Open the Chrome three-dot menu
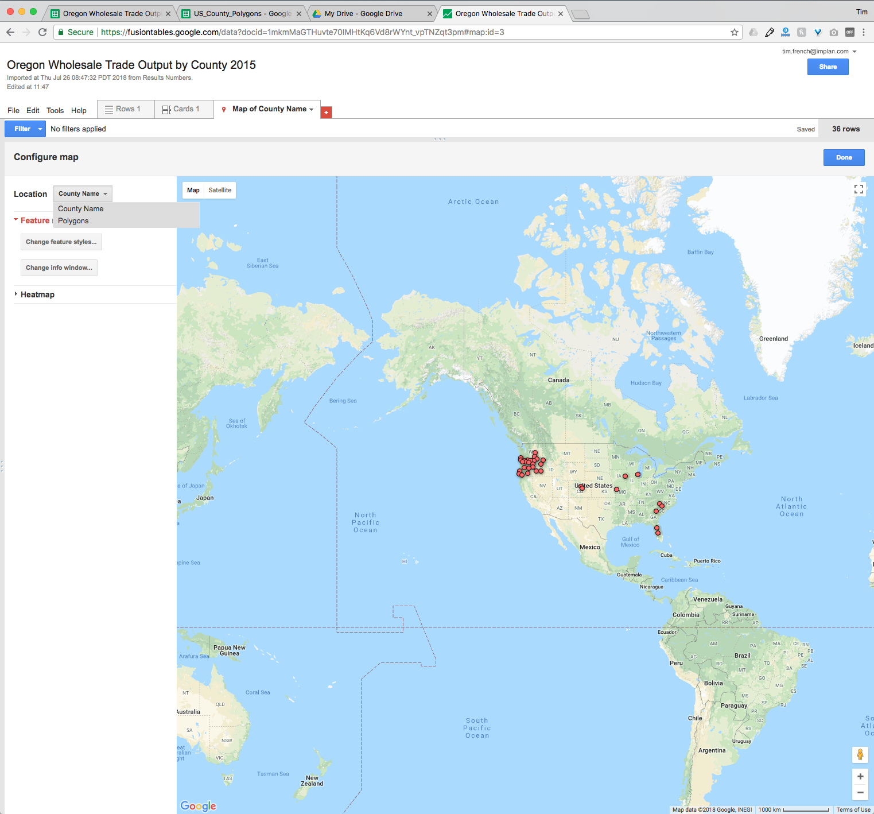 864,32
